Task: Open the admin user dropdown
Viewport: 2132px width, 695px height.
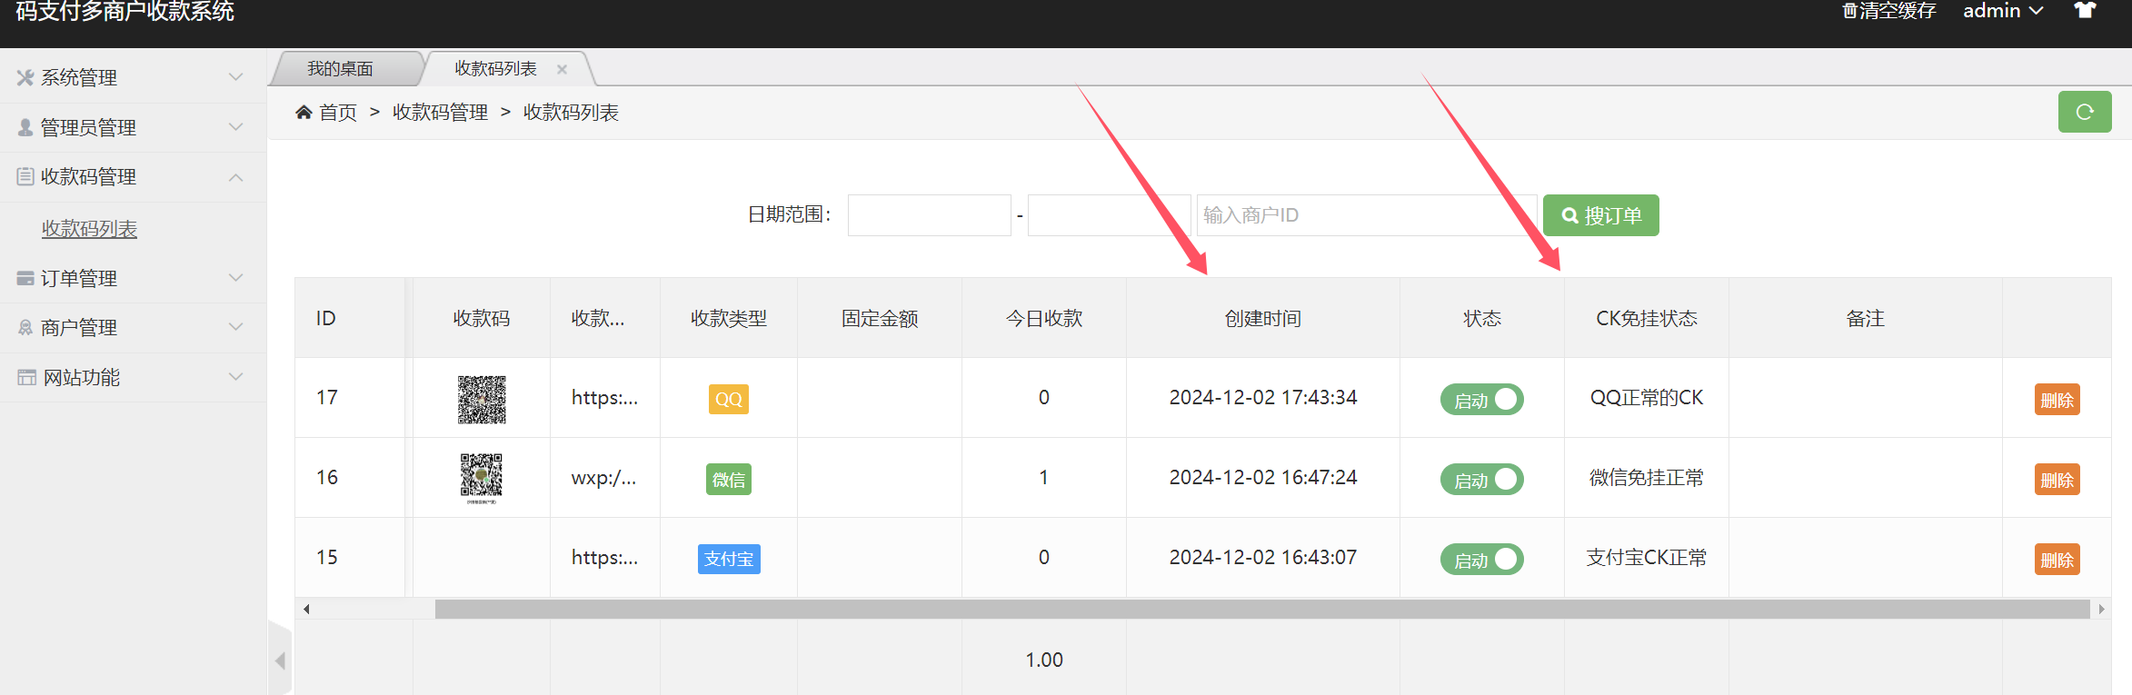Action: 2002,12
